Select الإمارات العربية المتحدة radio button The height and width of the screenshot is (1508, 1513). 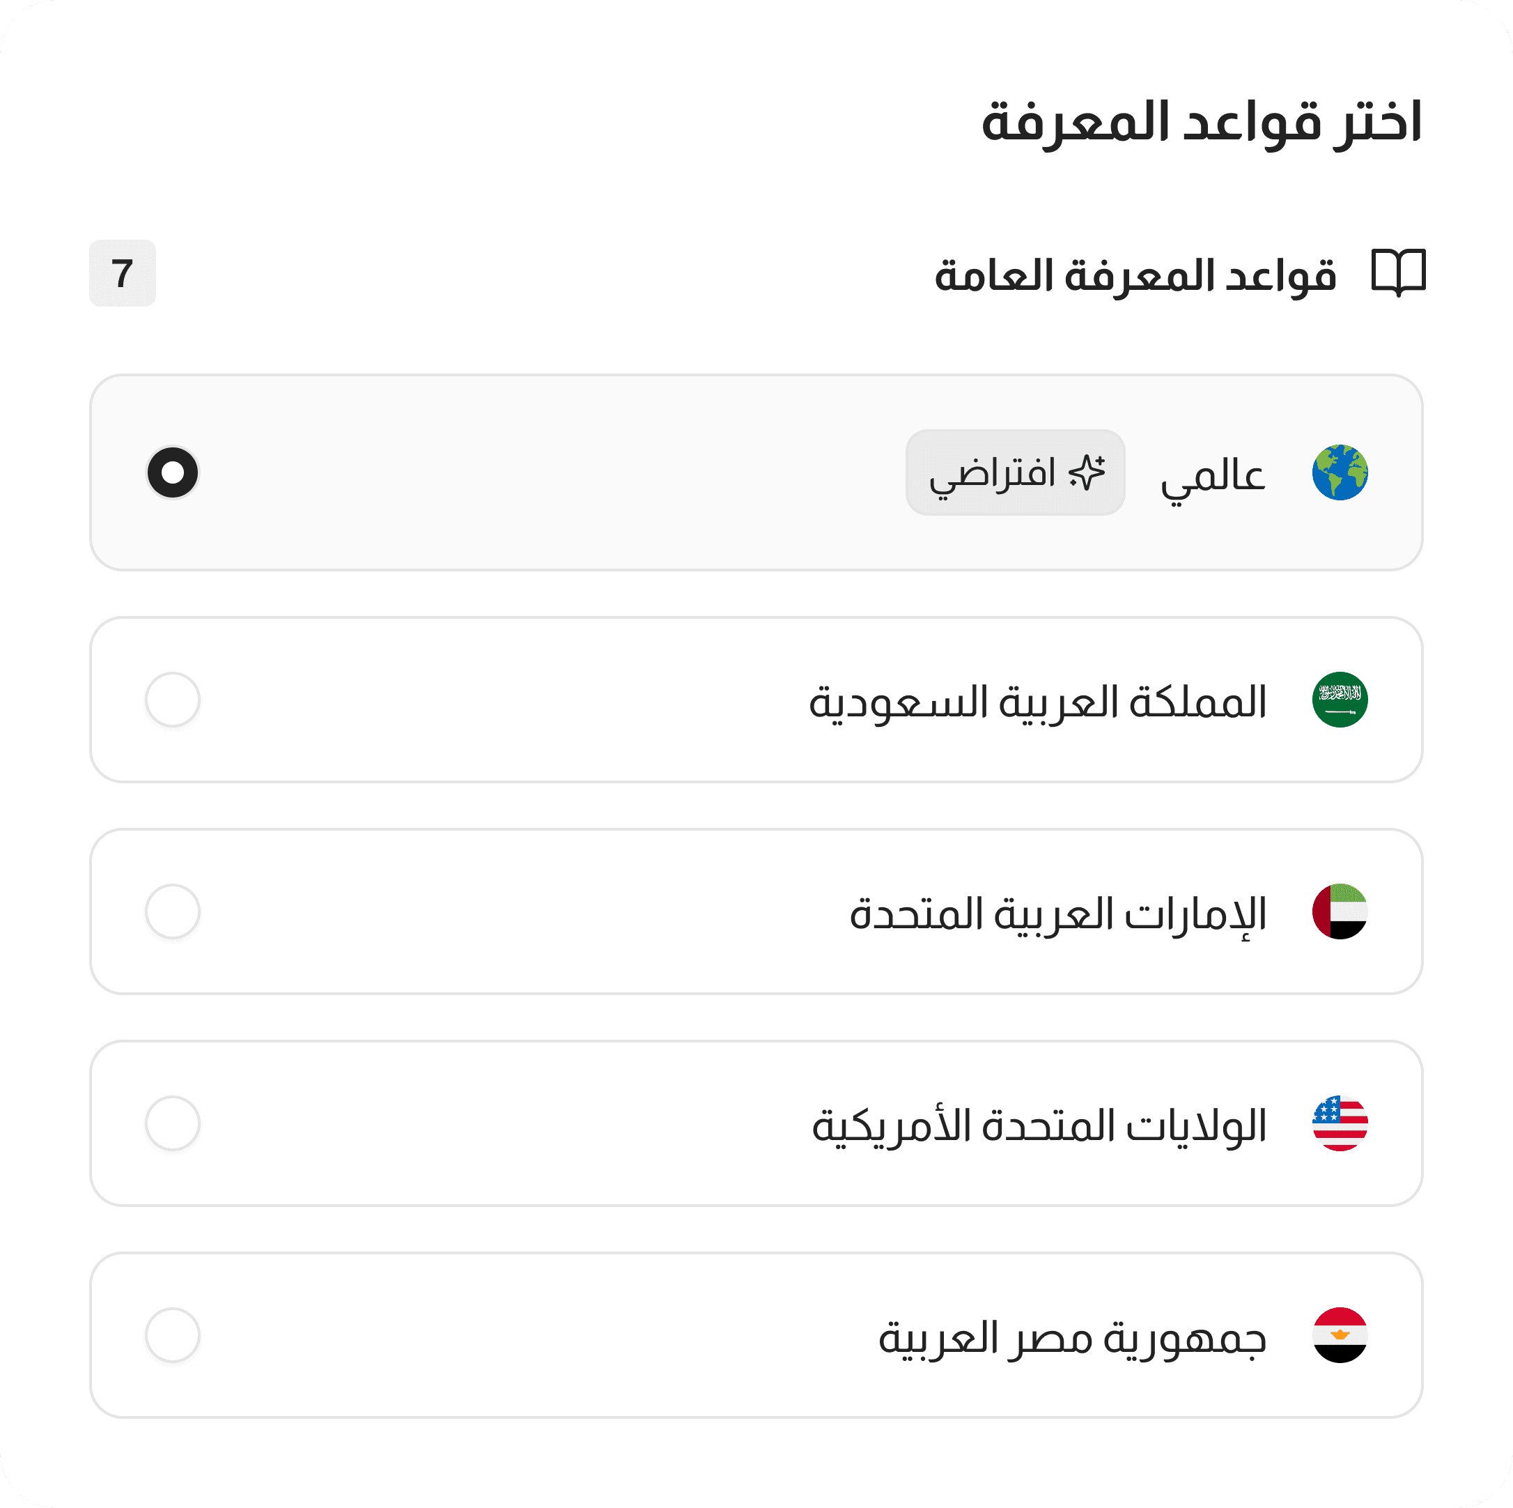tap(172, 911)
